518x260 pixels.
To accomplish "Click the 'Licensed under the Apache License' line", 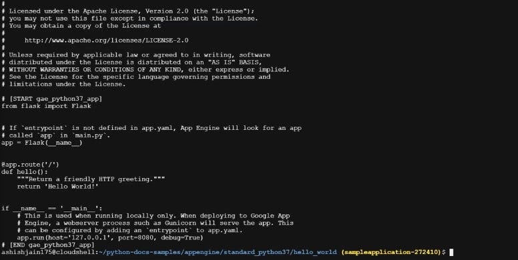I will [128, 11].
